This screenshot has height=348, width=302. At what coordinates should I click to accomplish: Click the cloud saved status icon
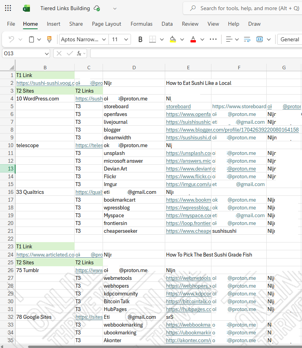pos(97,9)
